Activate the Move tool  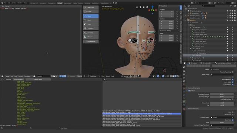pos(91,16)
